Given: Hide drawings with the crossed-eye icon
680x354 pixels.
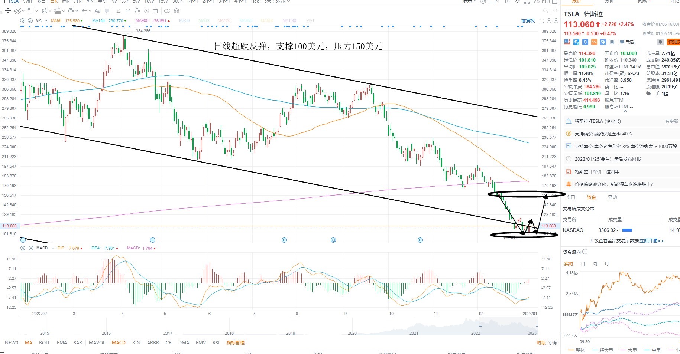Looking at the screenshot, I should click(x=146, y=11).
